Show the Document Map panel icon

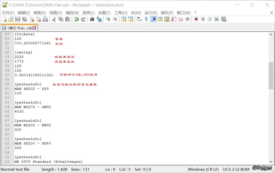167,19
